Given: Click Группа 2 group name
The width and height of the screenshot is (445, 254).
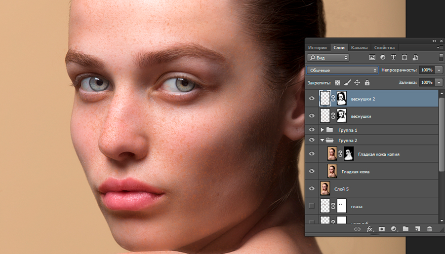Looking at the screenshot, I should tap(348, 141).
